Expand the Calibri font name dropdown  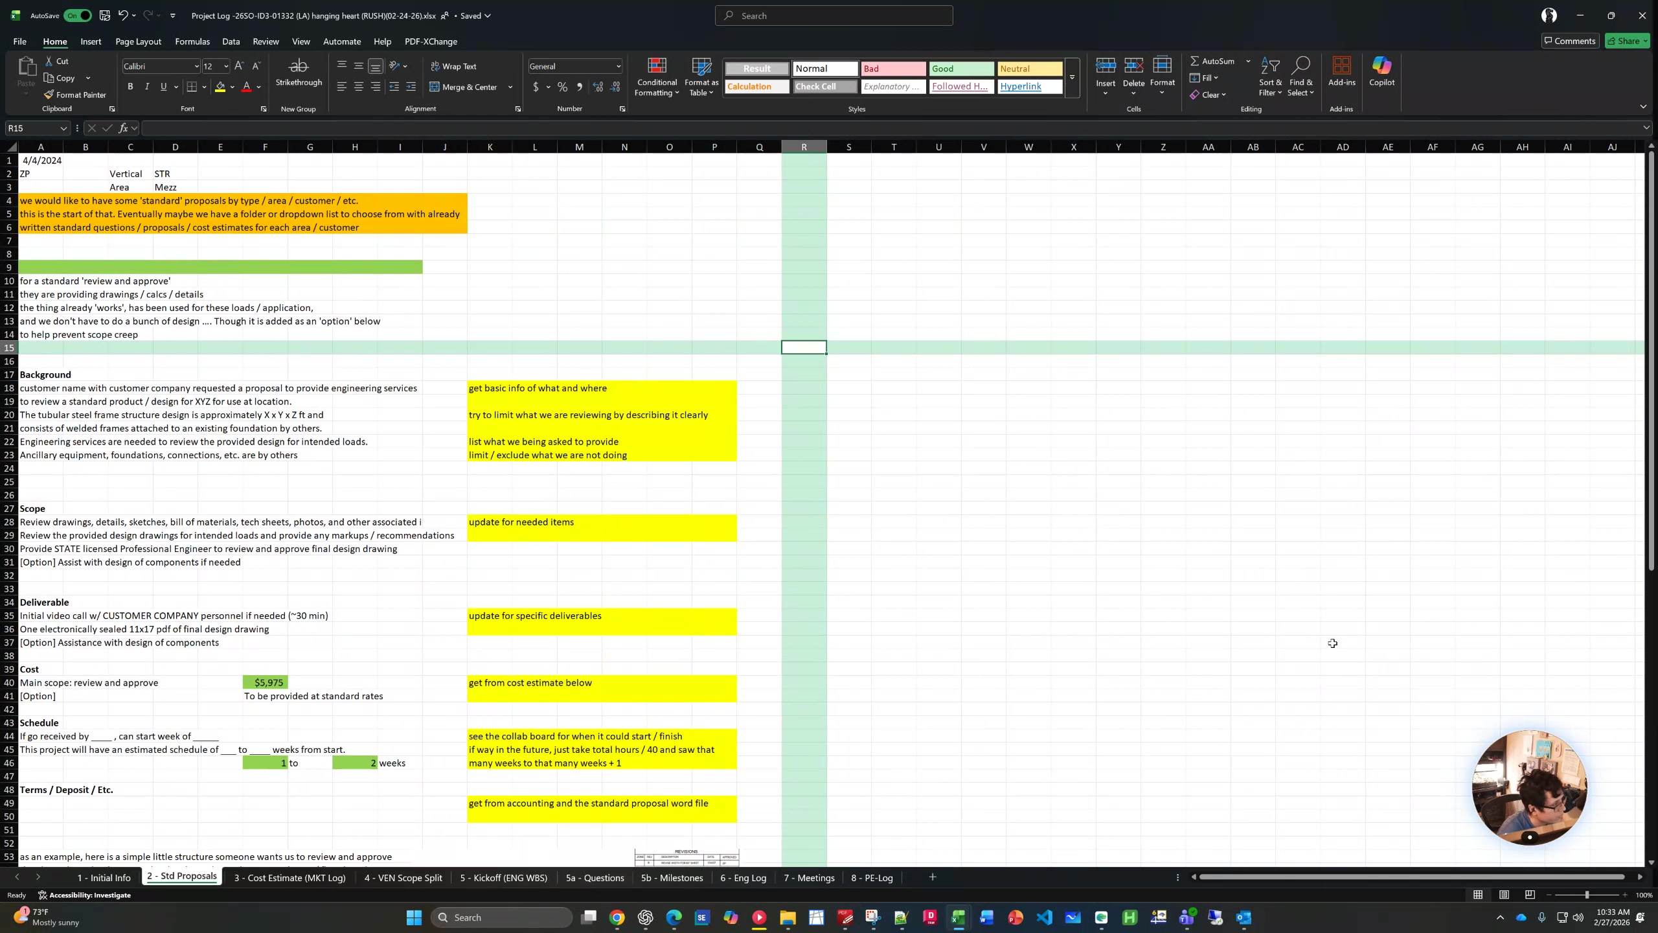coord(196,66)
